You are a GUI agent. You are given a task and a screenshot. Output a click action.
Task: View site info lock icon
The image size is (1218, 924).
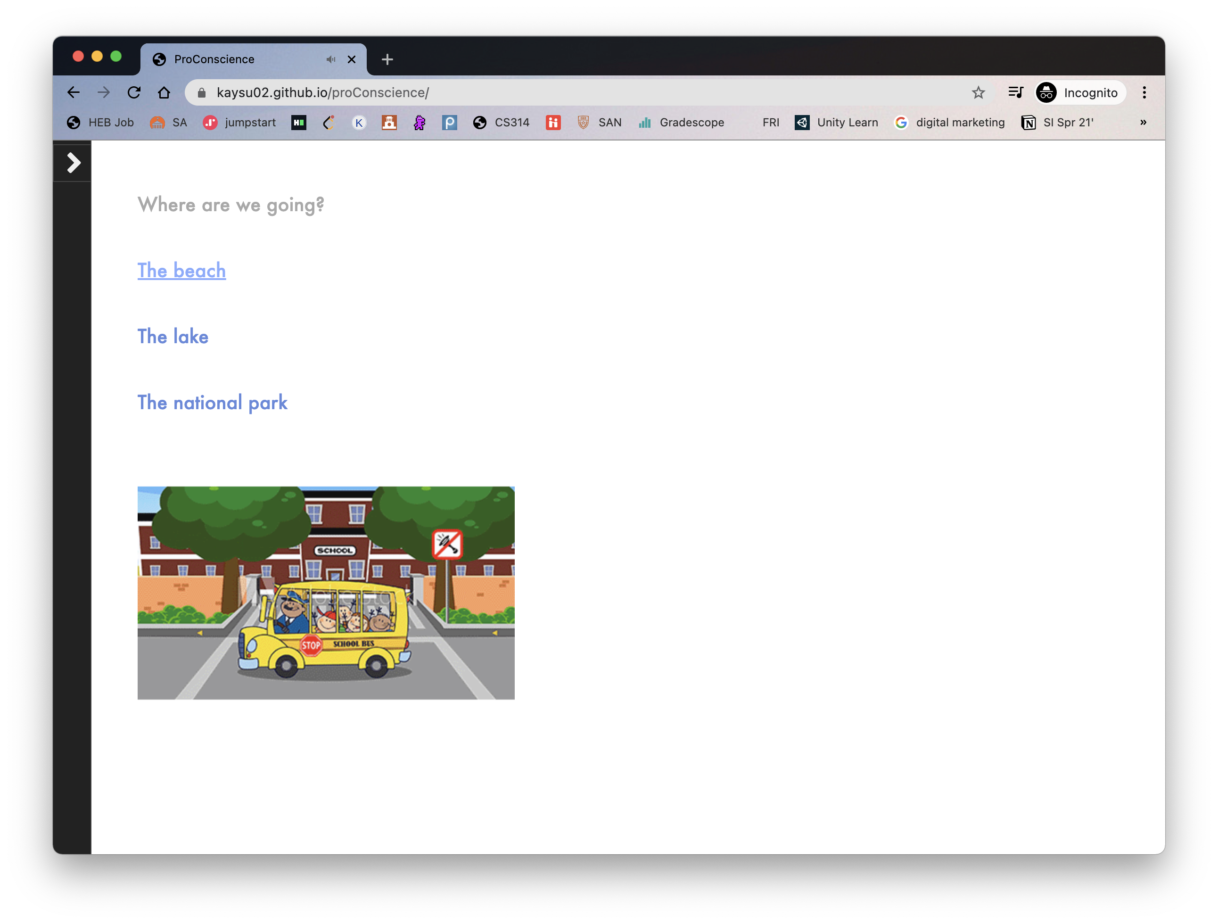(x=202, y=92)
